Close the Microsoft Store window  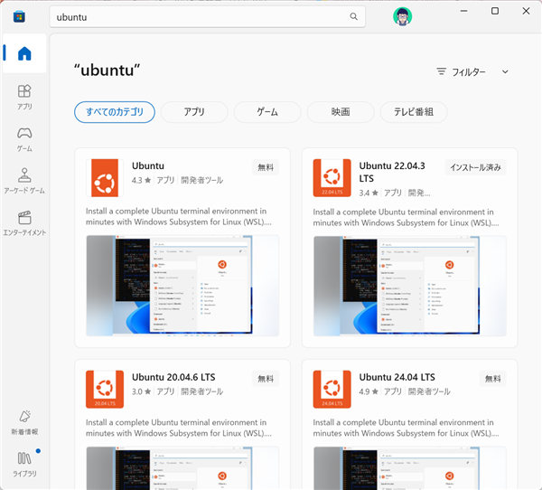point(526,11)
